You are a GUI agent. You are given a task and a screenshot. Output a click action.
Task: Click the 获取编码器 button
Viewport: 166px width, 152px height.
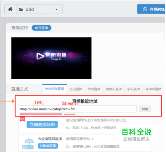tap(48, 146)
